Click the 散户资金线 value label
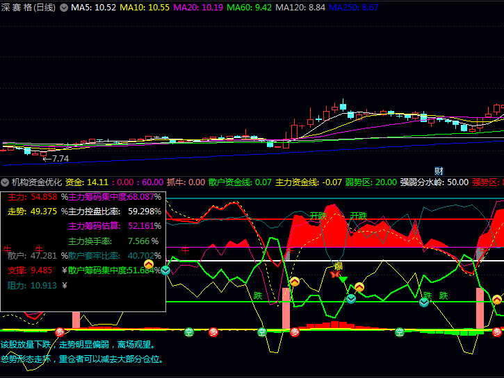 (241, 182)
